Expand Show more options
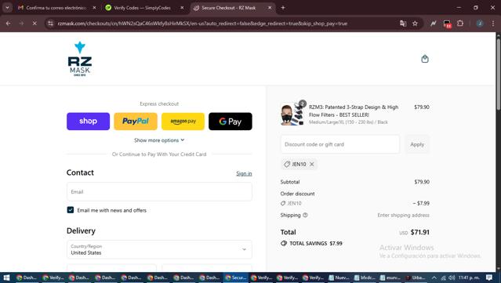Image resolution: width=501 pixels, height=283 pixels. (159, 140)
